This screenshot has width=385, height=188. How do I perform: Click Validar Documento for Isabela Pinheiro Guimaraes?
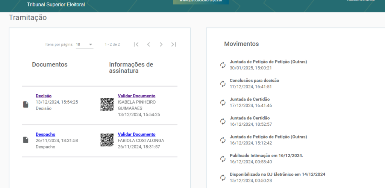pos(136,96)
